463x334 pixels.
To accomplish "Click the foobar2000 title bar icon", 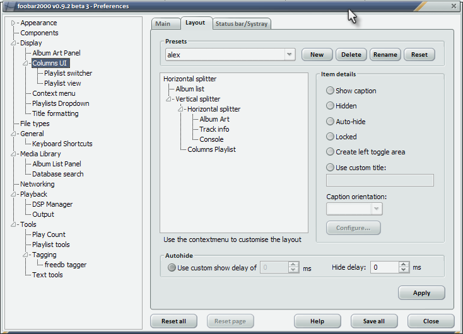I will pos(9,6).
